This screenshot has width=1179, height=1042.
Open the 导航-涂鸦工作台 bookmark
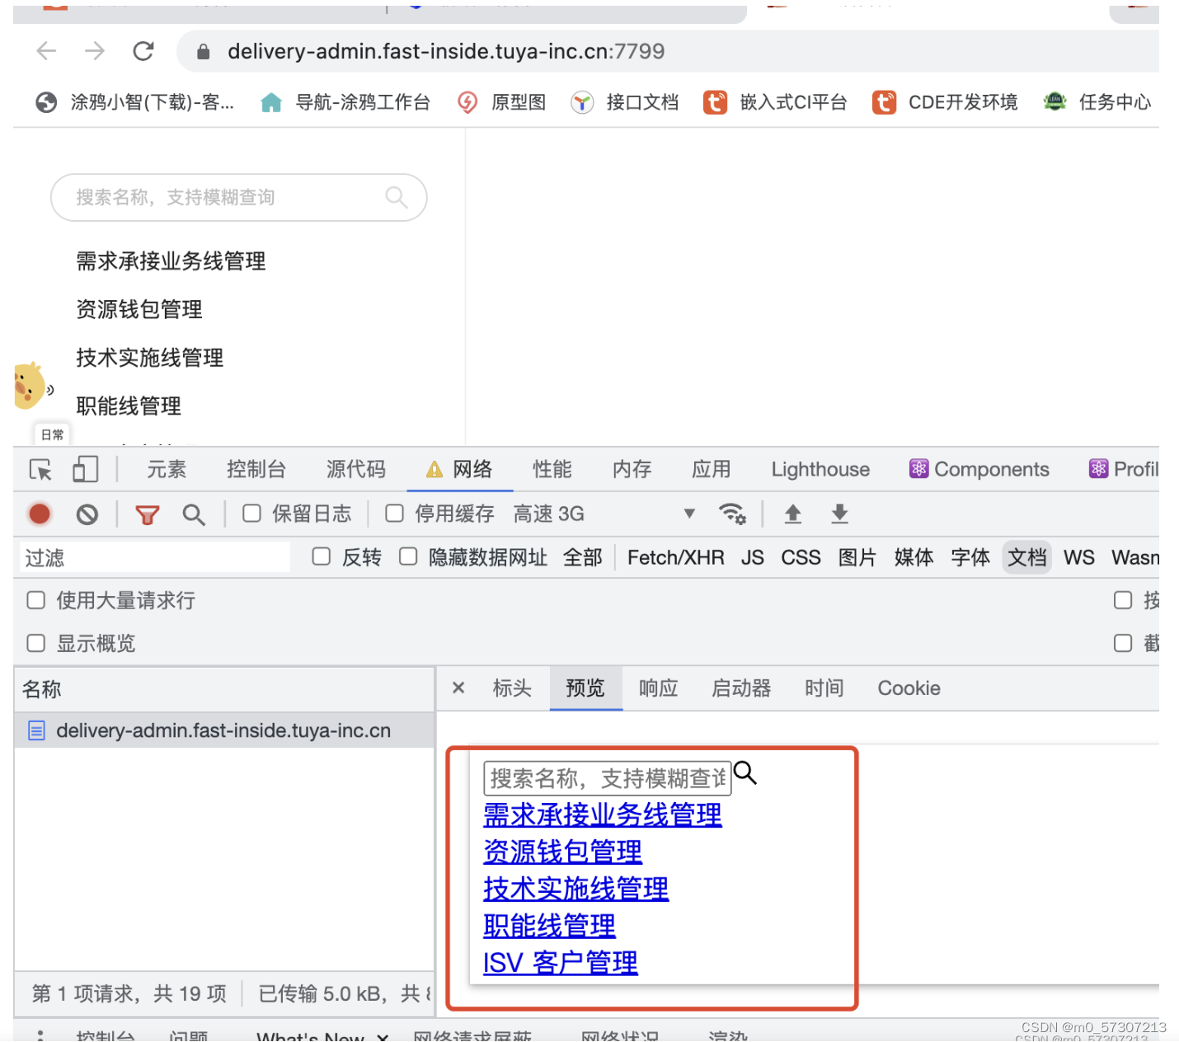pos(345,102)
